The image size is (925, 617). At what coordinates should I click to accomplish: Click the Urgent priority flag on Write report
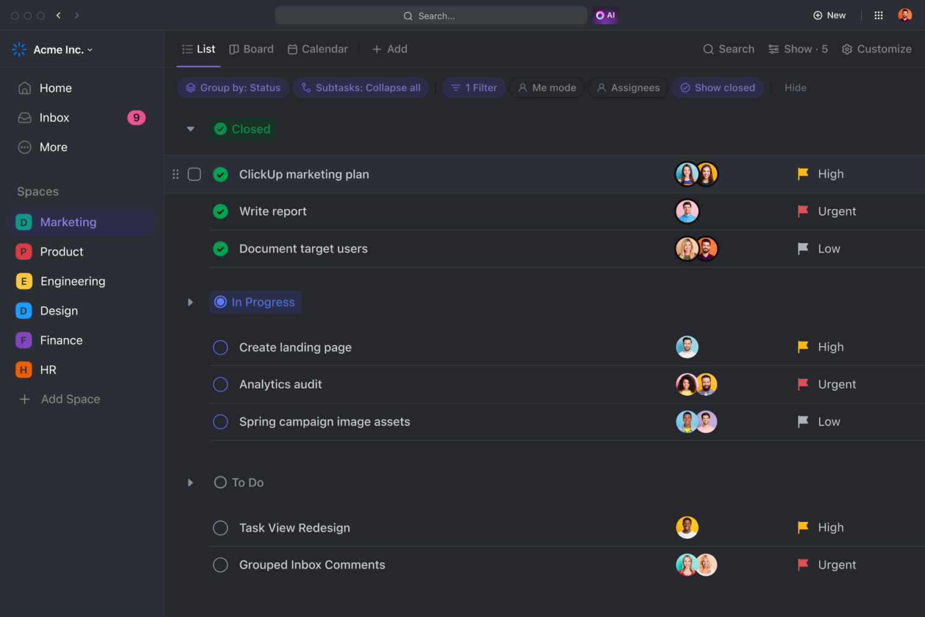pos(803,211)
